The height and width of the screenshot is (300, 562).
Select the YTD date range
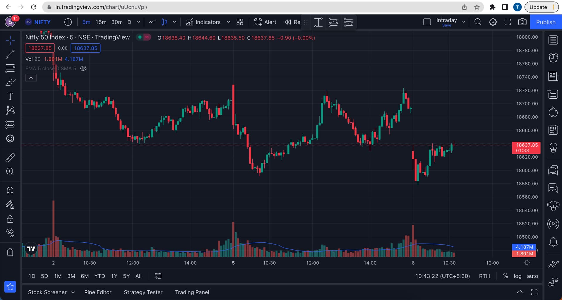coord(100,276)
